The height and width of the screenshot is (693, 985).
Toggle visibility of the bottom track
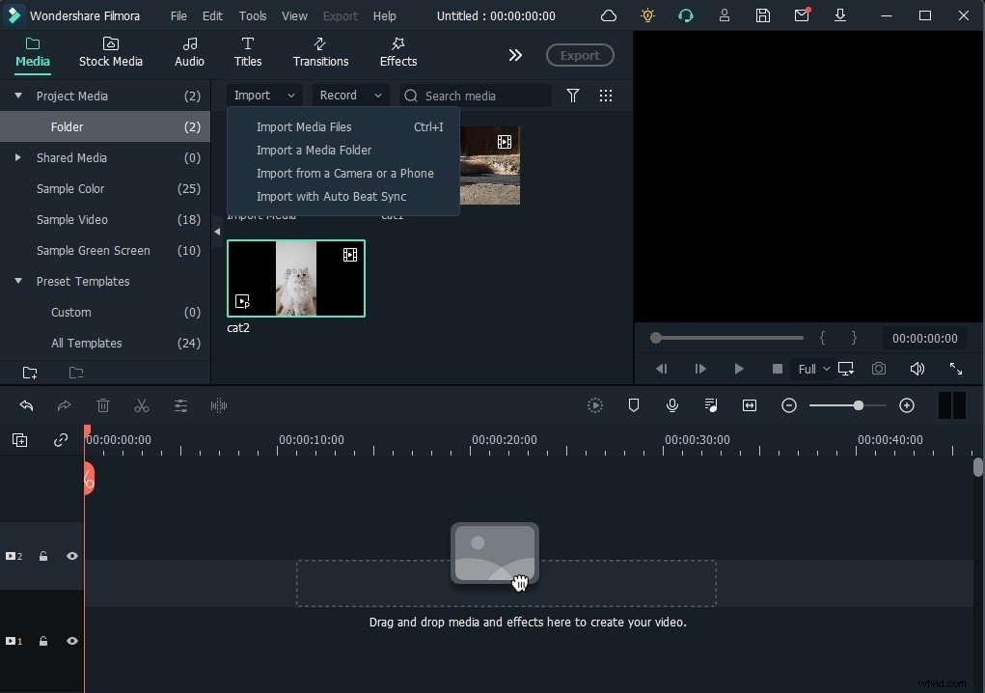point(72,641)
